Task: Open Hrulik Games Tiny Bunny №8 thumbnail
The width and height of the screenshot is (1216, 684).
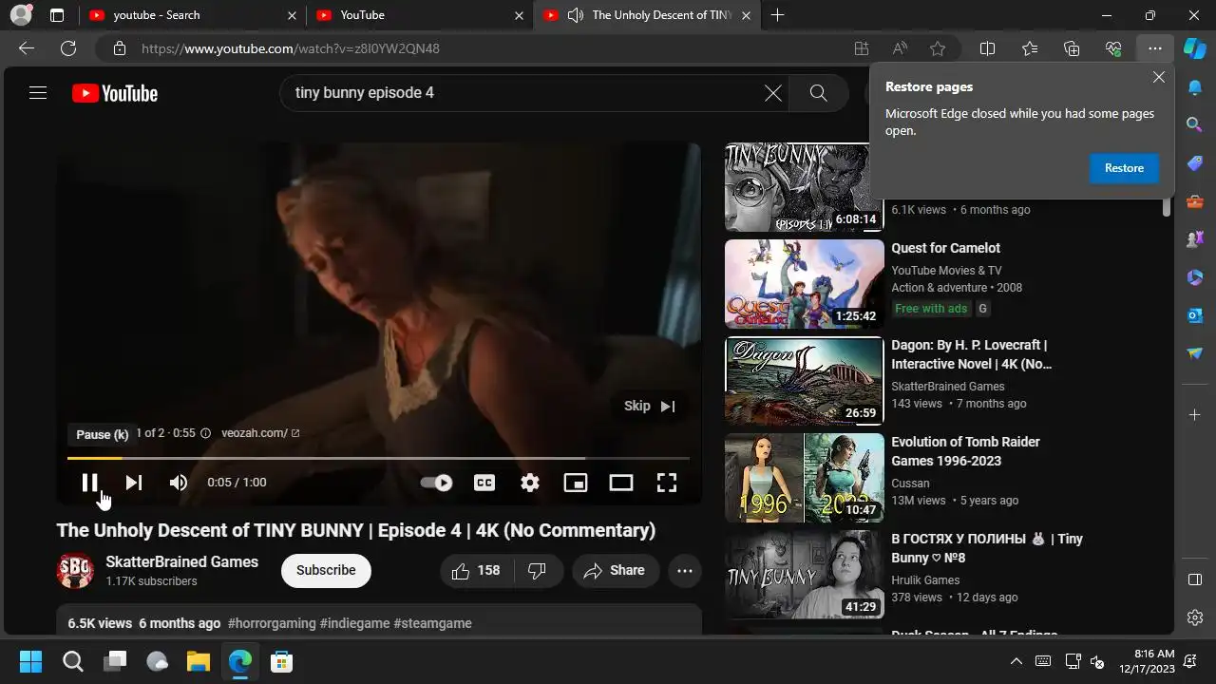Action: click(x=804, y=575)
